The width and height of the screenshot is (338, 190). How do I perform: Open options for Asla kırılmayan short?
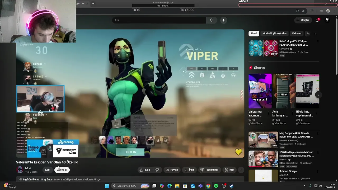[x=292, y=113]
